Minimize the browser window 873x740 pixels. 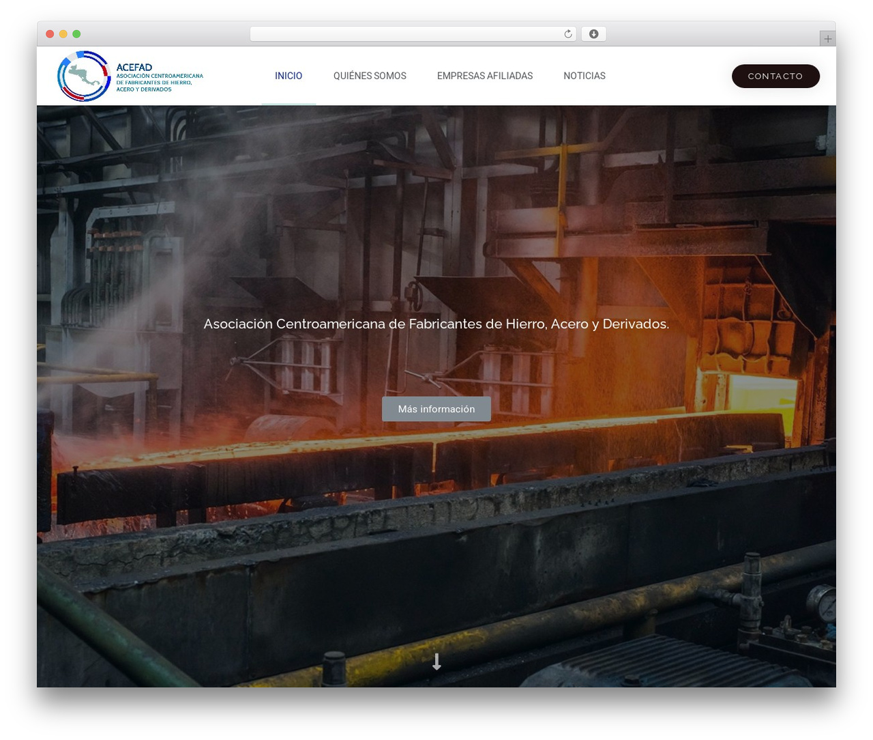click(63, 34)
